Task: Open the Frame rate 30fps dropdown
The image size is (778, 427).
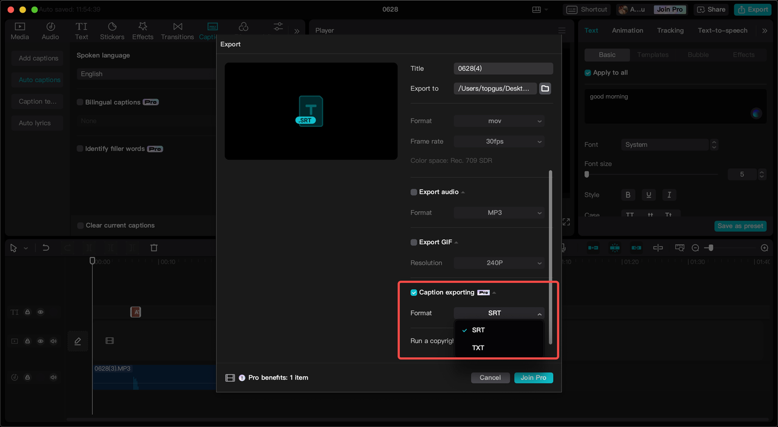Action: point(498,142)
